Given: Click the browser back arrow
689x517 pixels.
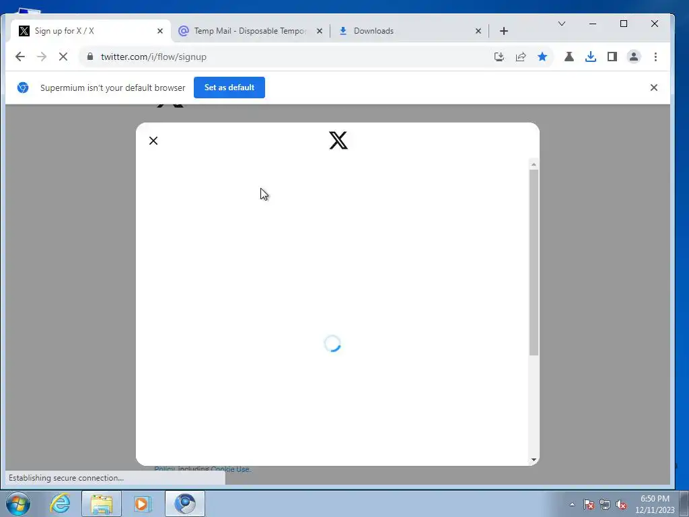Looking at the screenshot, I should (20, 57).
